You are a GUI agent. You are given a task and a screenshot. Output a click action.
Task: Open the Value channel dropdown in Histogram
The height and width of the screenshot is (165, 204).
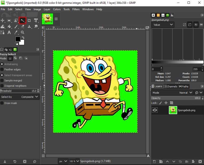pyautogui.click(x=162, y=25)
